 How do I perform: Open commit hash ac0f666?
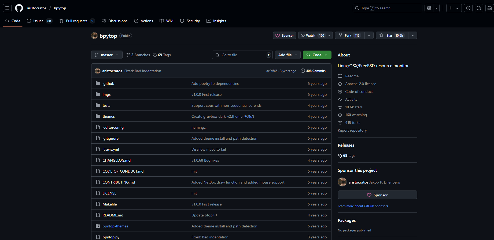tap(272, 71)
